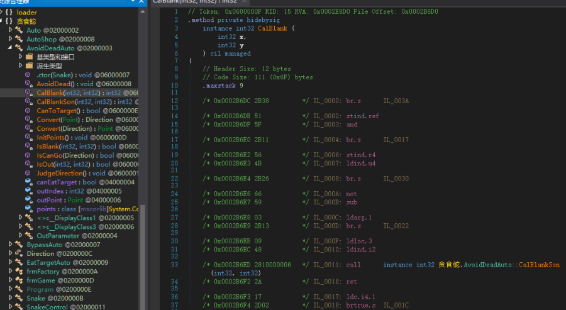566x310 pixels.
Task: Collapse the AvoidDeadAuto @02000003 class
Action: (10, 48)
